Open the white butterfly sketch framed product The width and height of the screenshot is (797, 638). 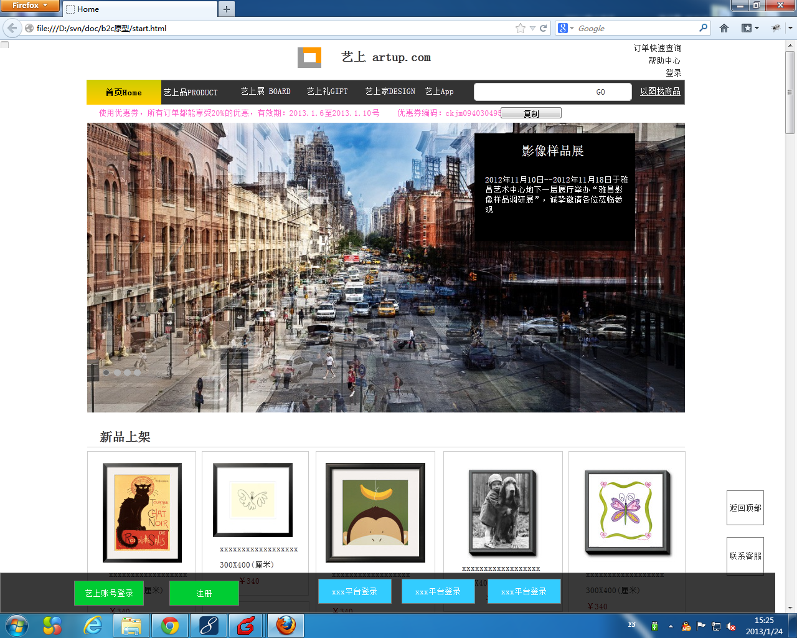click(253, 500)
